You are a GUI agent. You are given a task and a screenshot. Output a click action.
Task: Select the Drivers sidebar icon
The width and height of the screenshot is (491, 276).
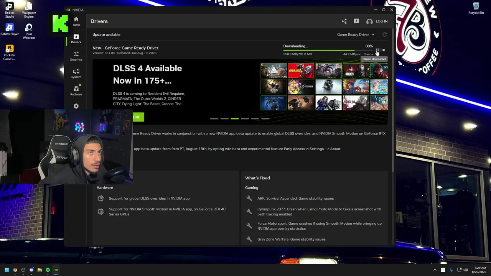(76, 39)
